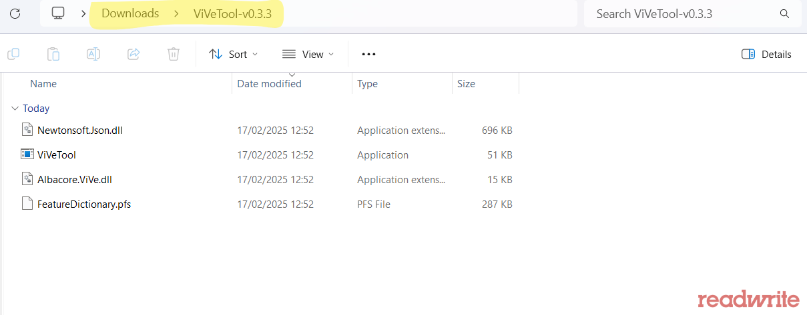Click the ViVeTool application icon

[27, 154]
